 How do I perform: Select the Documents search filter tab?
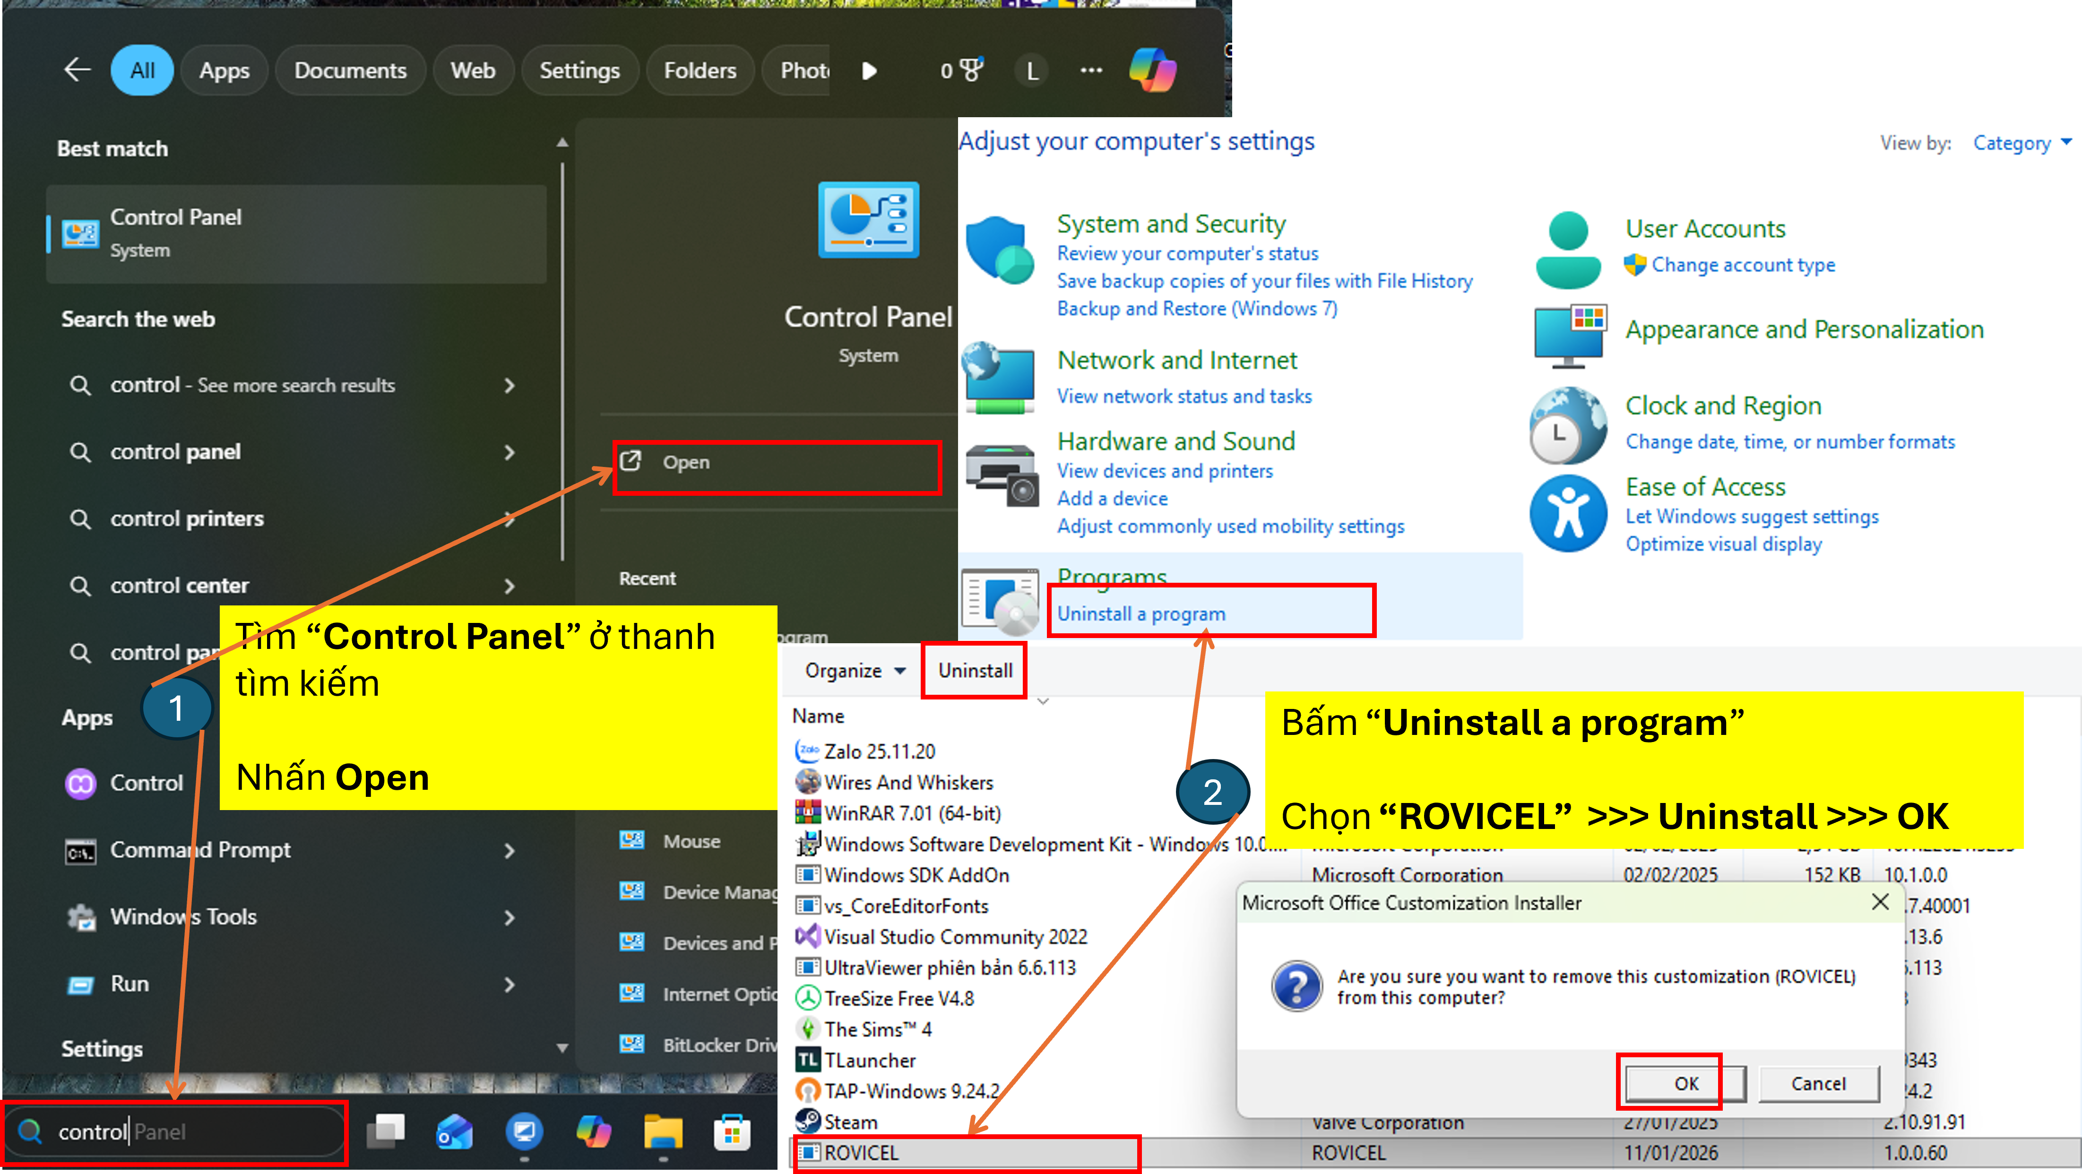pyautogui.click(x=350, y=70)
